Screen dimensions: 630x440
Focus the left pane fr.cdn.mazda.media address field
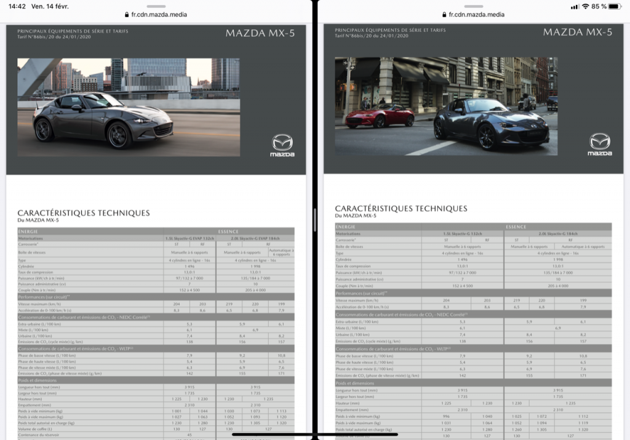156,15
